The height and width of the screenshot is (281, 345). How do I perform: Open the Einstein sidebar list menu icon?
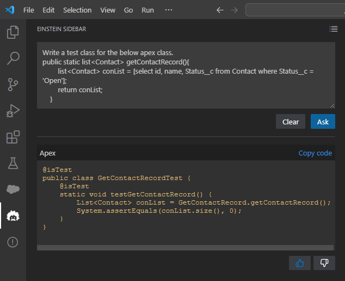point(334,29)
